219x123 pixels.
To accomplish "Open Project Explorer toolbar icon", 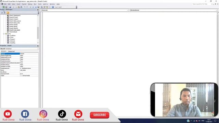I will tap(42, 7).
